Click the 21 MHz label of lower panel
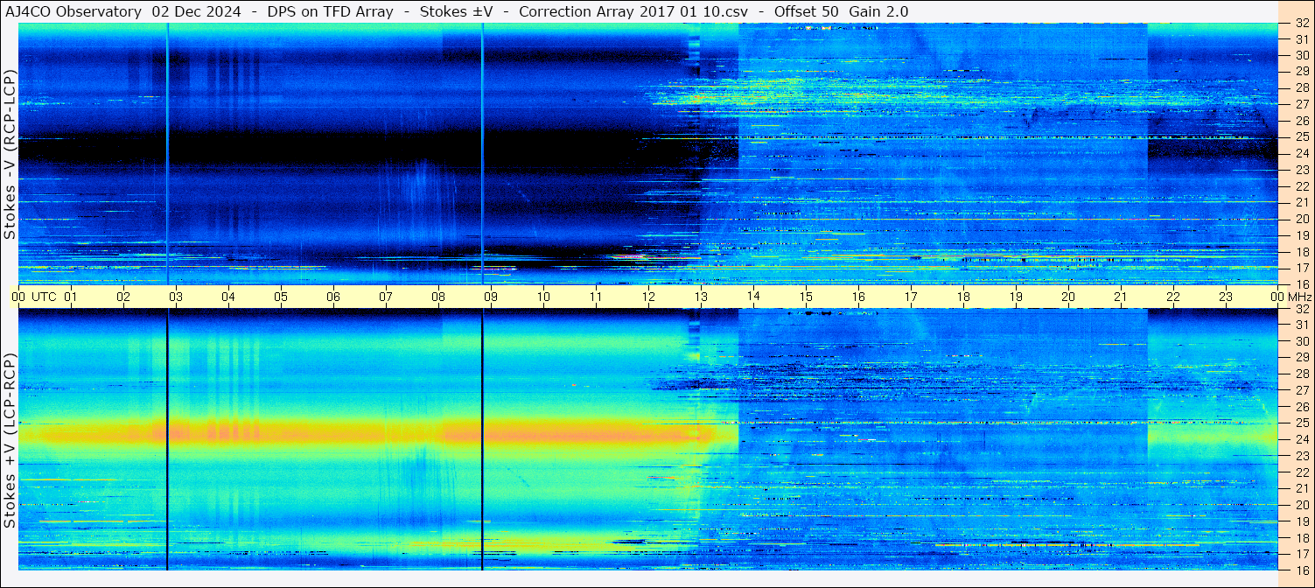Image resolution: width=1315 pixels, height=588 pixels. [x=1301, y=488]
